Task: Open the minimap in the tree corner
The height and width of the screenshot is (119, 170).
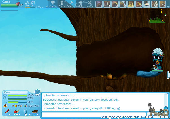Action: (157, 16)
